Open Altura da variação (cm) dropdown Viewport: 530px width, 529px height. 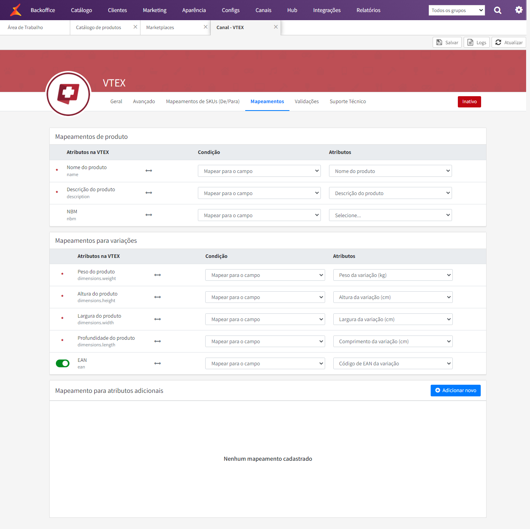click(x=393, y=297)
